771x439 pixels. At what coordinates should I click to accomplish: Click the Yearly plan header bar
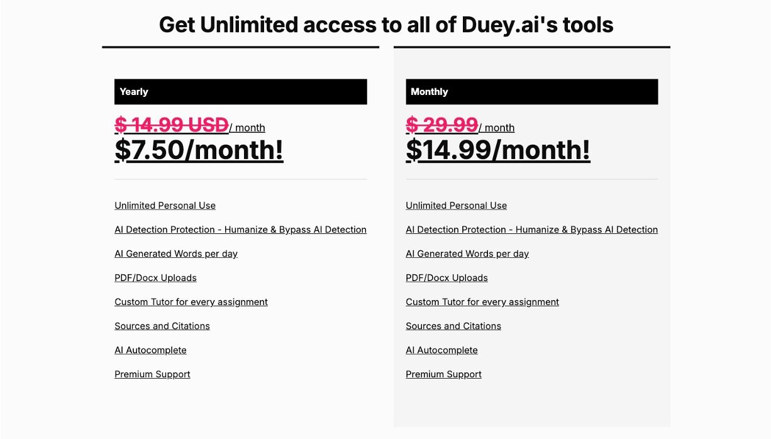[240, 92]
